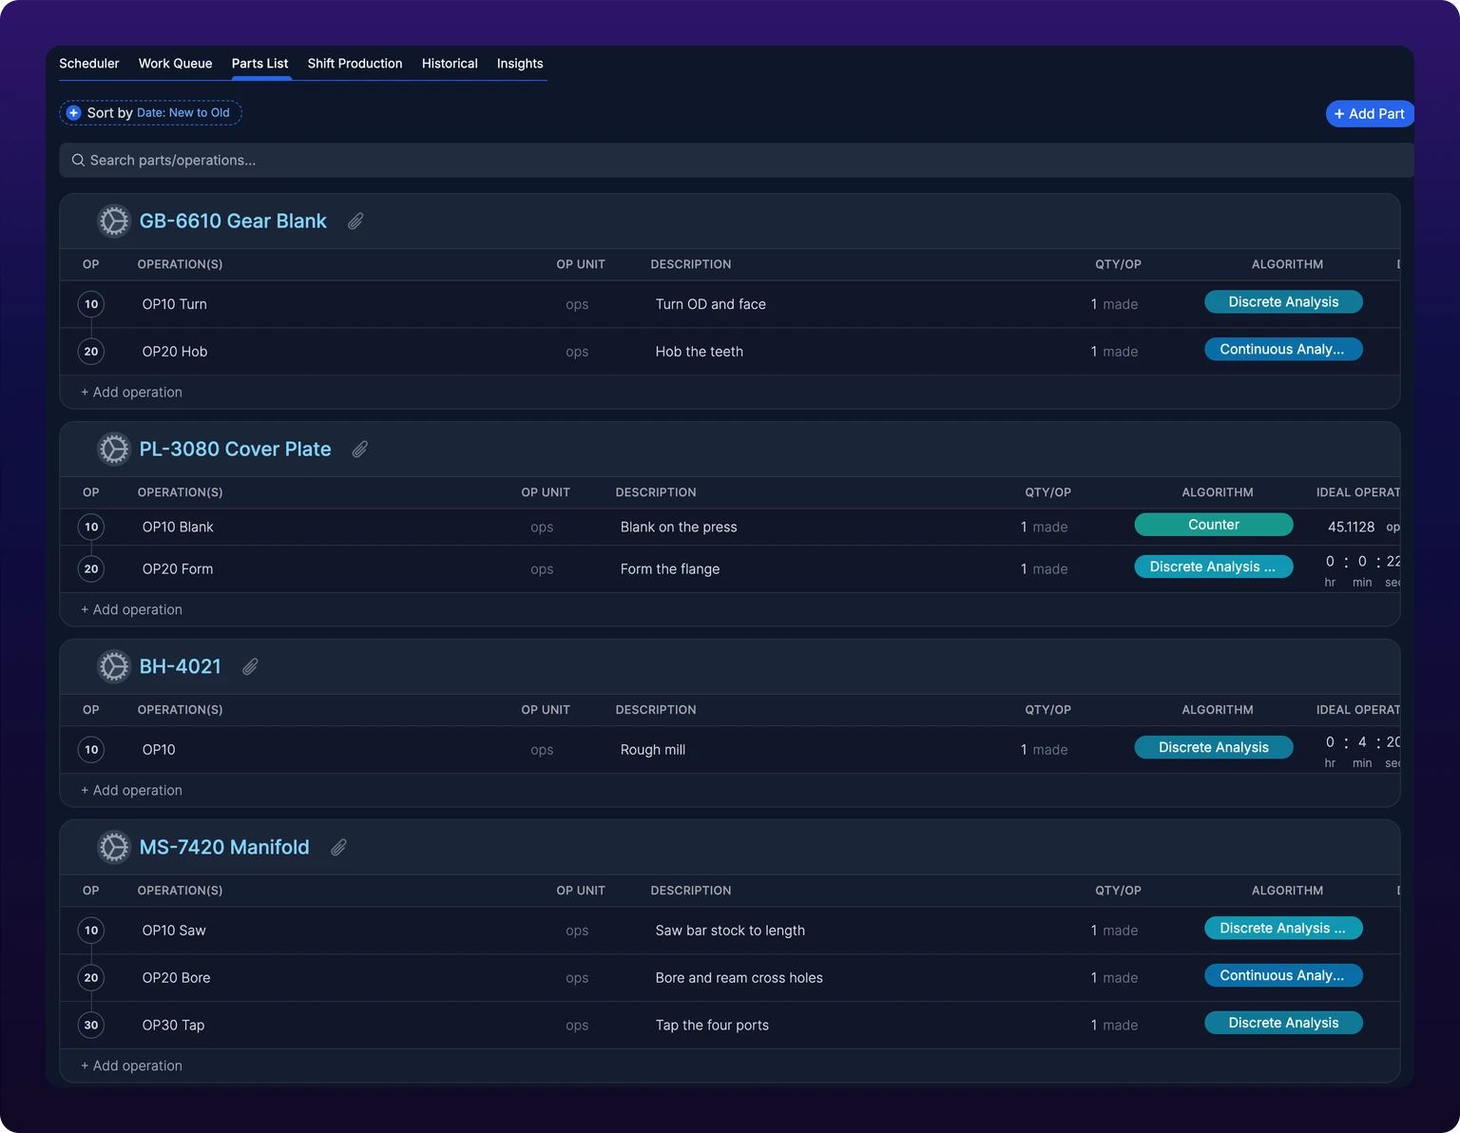
Task: Add operation to MS-7420 Manifold
Action: pyautogui.click(x=131, y=1066)
